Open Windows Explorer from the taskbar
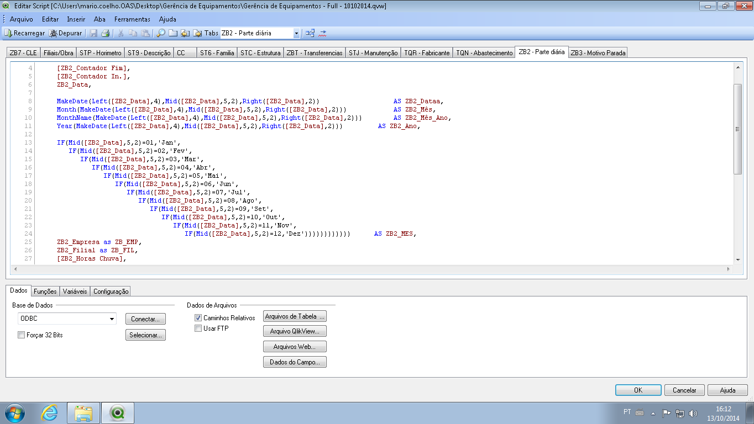The height and width of the screenshot is (424, 754). pyautogui.click(x=83, y=412)
